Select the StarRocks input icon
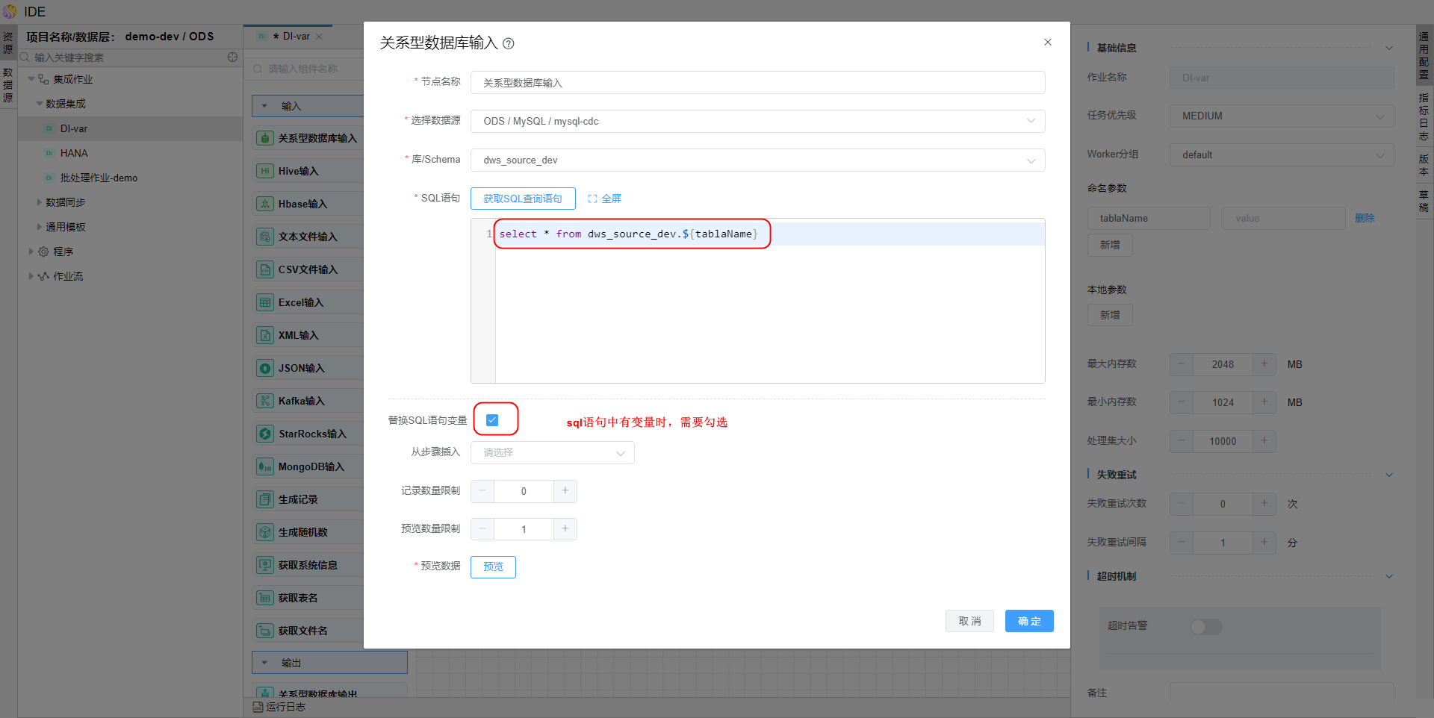 pyautogui.click(x=265, y=434)
